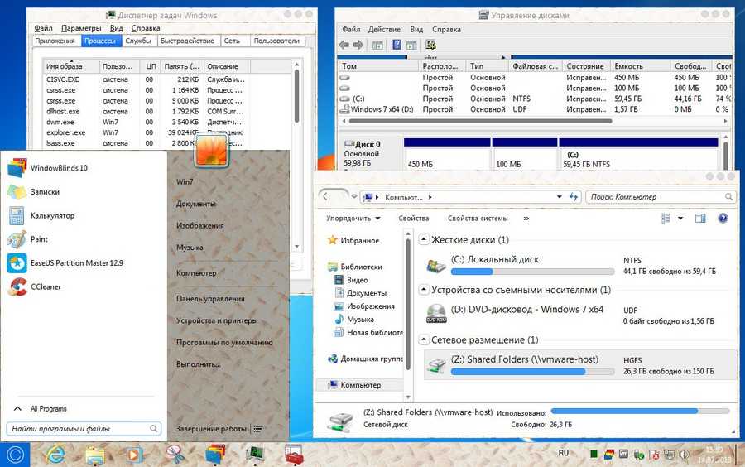The height and width of the screenshot is (467, 745).
Task: Click the Paint palette icon
Action: point(17,239)
